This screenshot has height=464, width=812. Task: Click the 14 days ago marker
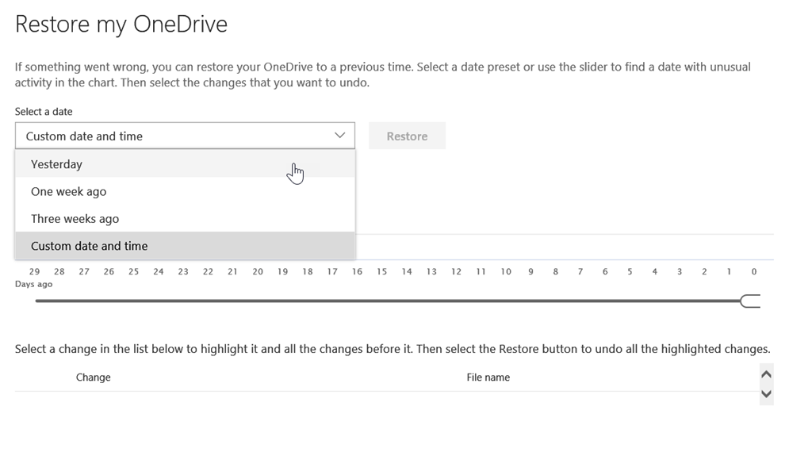click(x=407, y=271)
